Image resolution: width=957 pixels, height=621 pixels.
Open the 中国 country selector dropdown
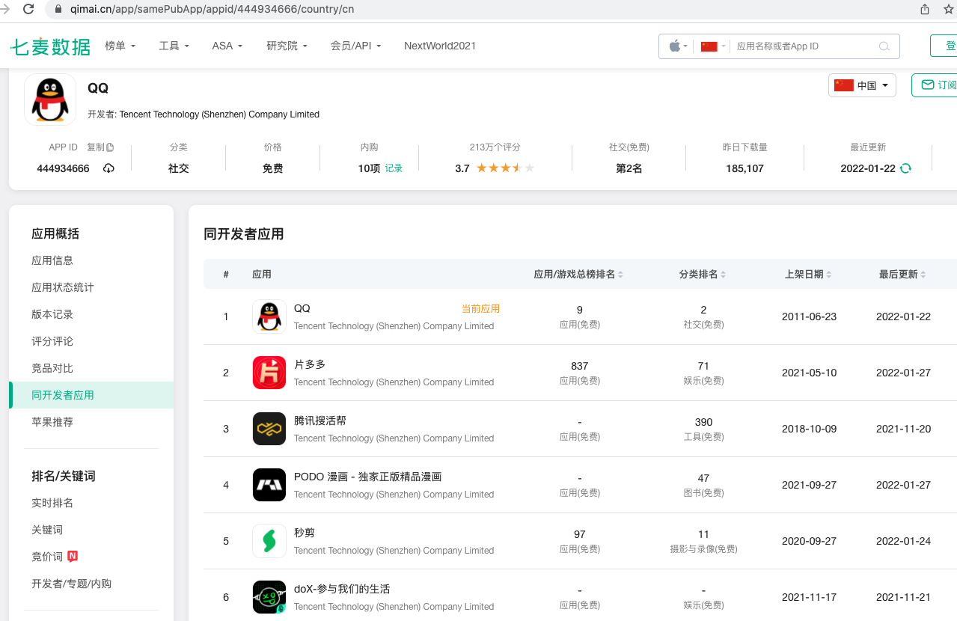(x=861, y=85)
